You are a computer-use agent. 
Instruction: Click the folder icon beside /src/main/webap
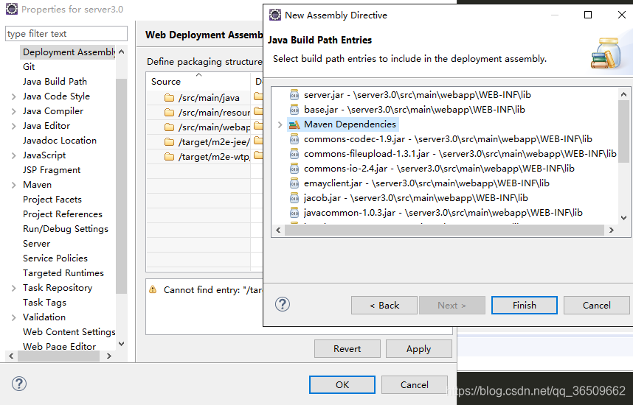[x=169, y=127]
